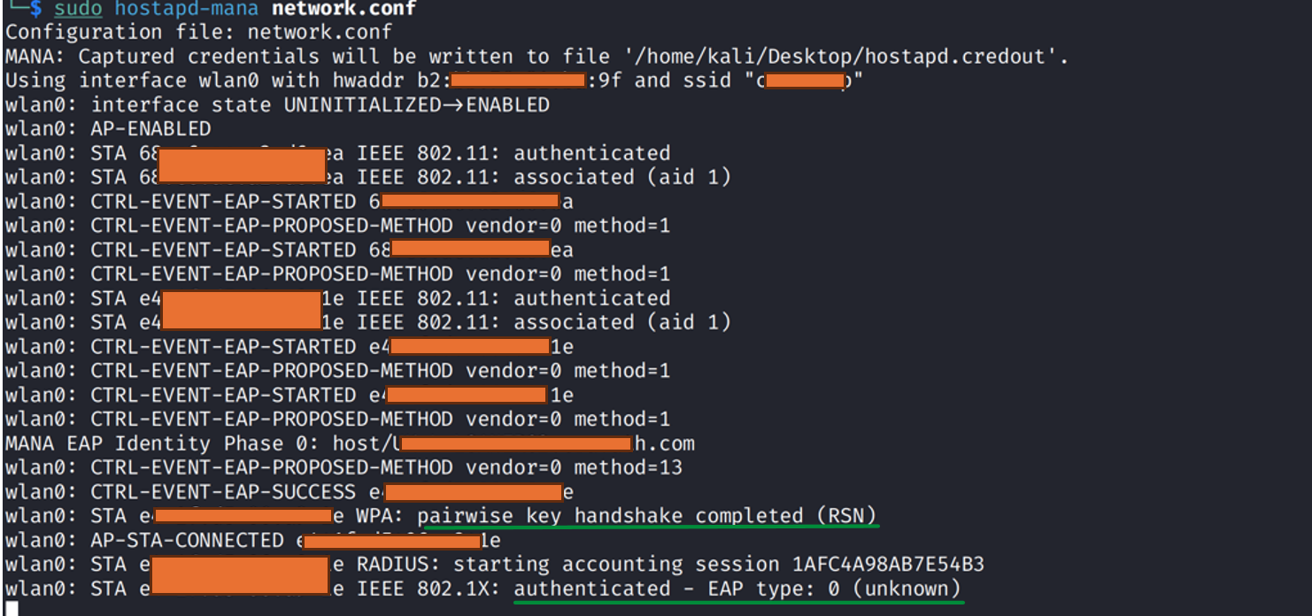The width and height of the screenshot is (1312, 616).
Task: Click the dollar sign shell prompt
Action: click(35, 9)
